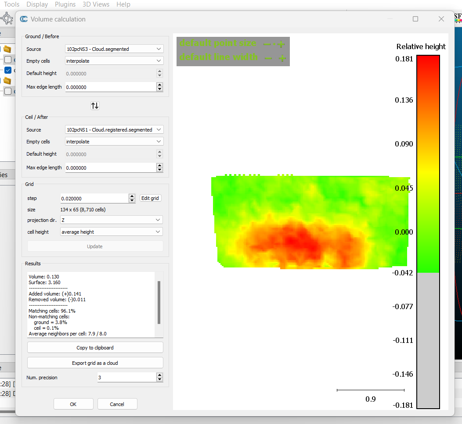
Task: Expand the cell height dropdown
Action: [x=112, y=232]
